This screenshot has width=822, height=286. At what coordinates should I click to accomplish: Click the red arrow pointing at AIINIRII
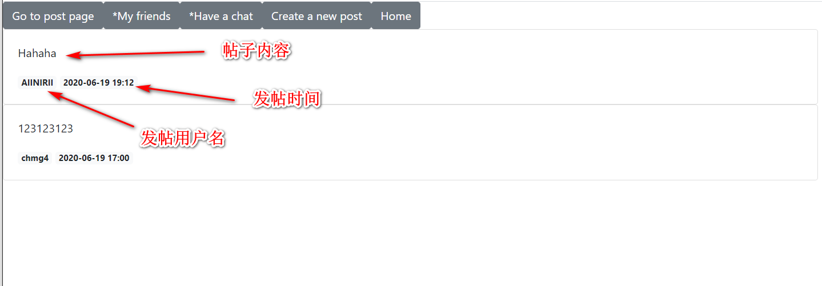[x=90, y=108]
